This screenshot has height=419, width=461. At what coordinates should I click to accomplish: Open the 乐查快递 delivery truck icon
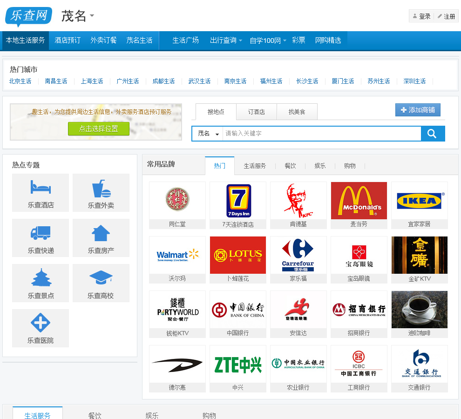pyautogui.click(x=41, y=238)
